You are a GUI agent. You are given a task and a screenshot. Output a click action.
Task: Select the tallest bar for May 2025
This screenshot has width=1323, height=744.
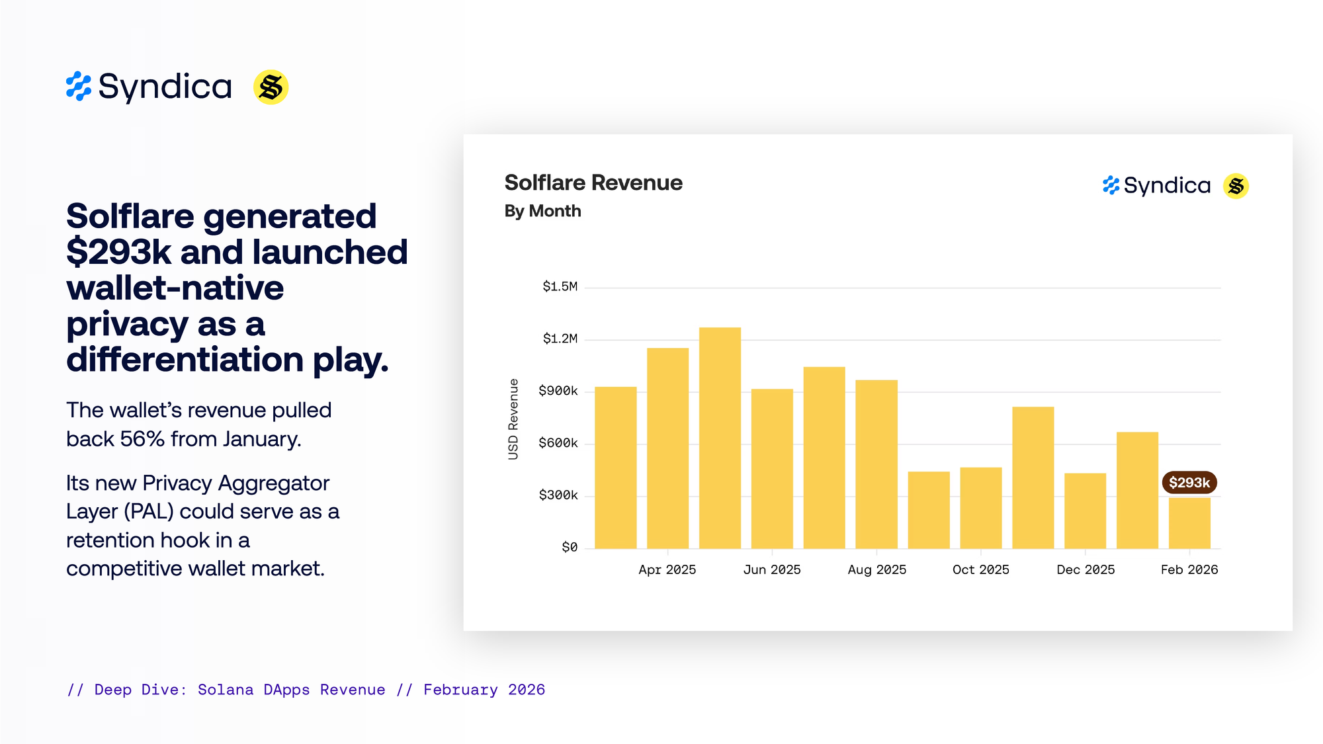720,438
